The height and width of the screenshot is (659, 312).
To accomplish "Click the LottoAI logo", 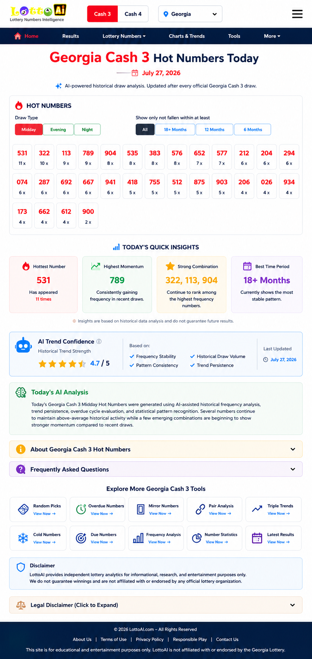I will tap(38, 13).
